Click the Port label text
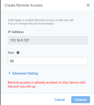This screenshot has height=105, width=94. pos(11,53)
